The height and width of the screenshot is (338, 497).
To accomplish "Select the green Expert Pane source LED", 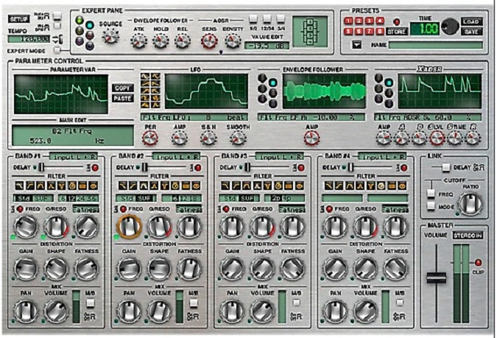I will 80,21.
